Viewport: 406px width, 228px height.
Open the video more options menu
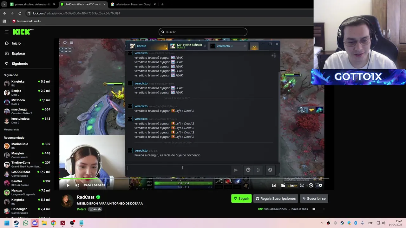[x=324, y=209]
